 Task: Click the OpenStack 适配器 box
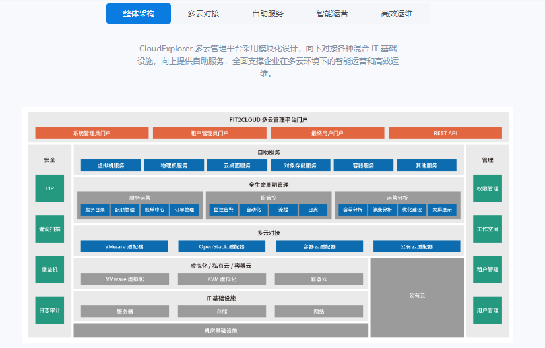[x=222, y=246]
